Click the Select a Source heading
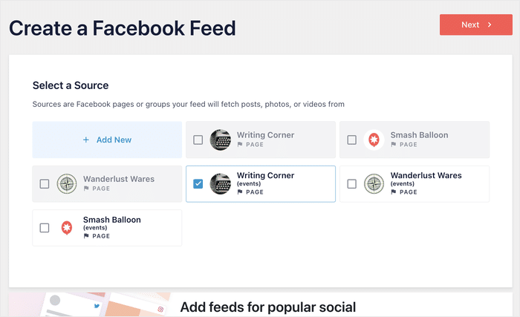Screen dimensions: 520x317 coord(71,85)
